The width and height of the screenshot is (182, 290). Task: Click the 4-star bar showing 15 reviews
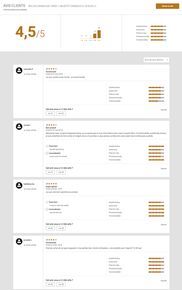coord(95,36)
